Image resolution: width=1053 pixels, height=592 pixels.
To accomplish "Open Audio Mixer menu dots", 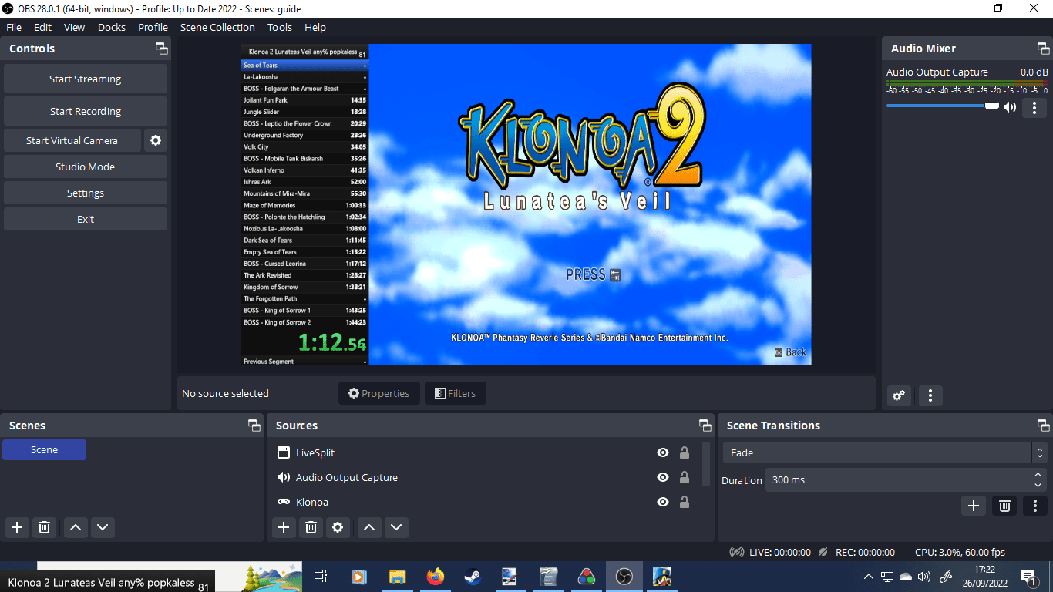I will coord(930,395).
